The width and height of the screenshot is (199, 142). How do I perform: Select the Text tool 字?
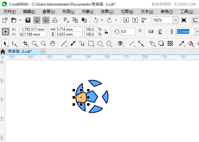(x=120, y=43)
